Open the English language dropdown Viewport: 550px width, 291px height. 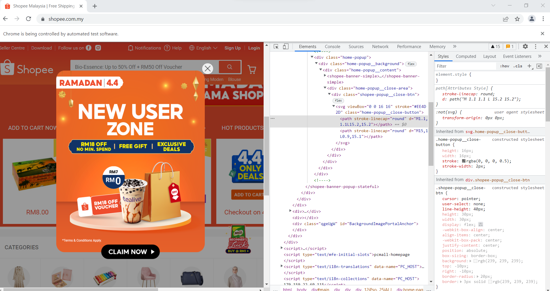click(x=203, y=48)
